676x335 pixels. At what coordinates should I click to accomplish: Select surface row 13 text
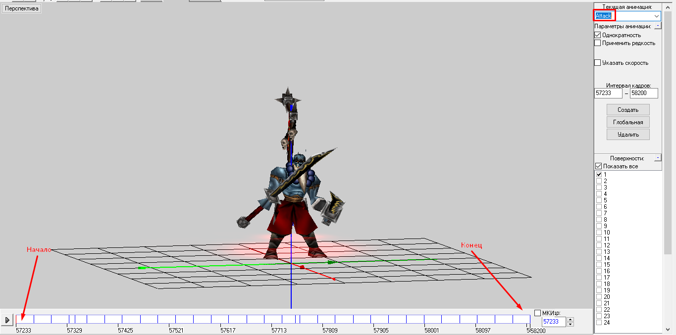click(x=607, y=252)
